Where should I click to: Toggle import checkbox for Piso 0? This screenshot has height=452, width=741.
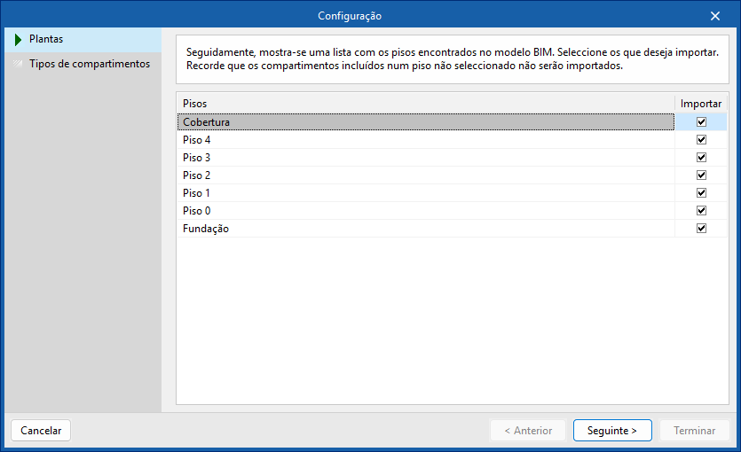701,211
